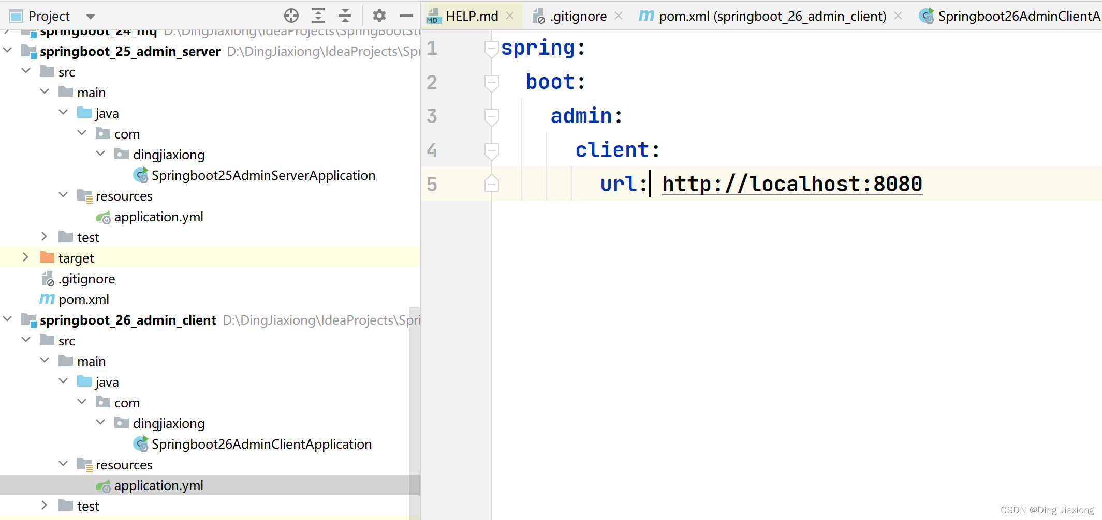
Task: Click the Maven icon beside pom.xml in tree
Action: point(47,299)
